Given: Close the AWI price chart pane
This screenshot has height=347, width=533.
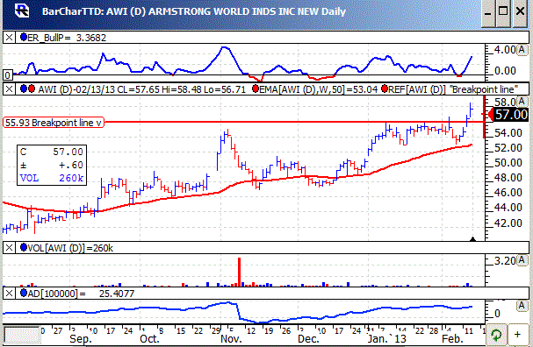Looking at the screenshot, I should point(9,89).
